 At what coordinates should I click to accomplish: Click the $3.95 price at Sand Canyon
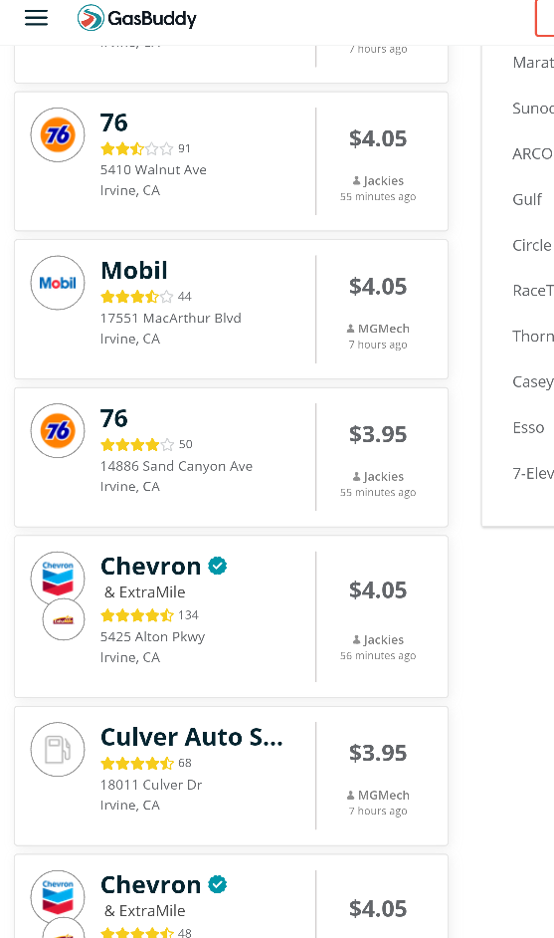378,434
